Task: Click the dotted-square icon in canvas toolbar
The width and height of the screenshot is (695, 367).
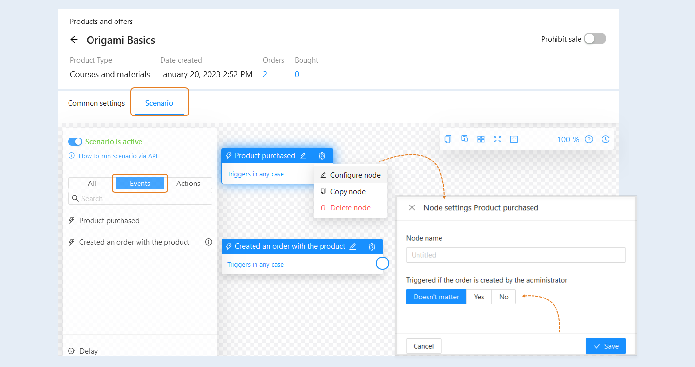Action: 514,139
